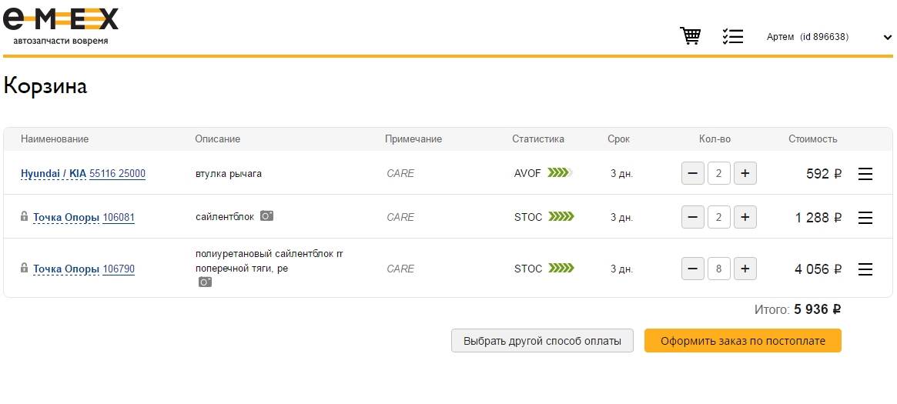Open the shopping cart icon in header

pyautogui.click(x=690, y=36)
